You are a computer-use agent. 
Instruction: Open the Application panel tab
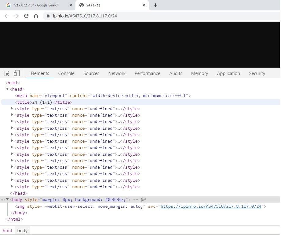tap(228, 73)
